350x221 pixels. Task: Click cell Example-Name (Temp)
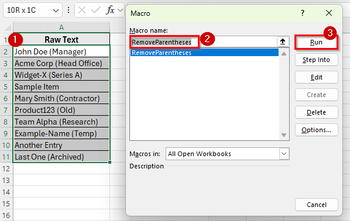[x=61, y=133]
